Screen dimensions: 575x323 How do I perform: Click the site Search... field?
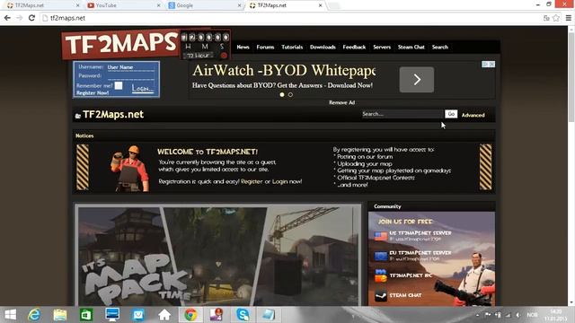[402, 114]
